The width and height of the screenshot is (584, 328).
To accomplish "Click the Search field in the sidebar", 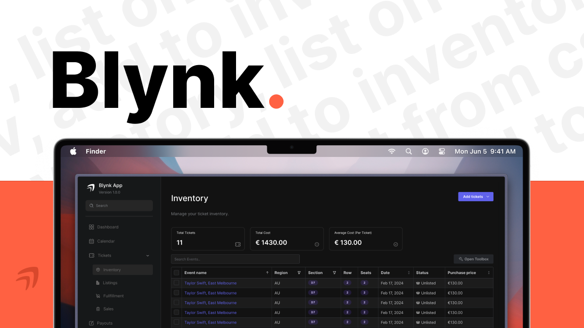I will [119, 206].
